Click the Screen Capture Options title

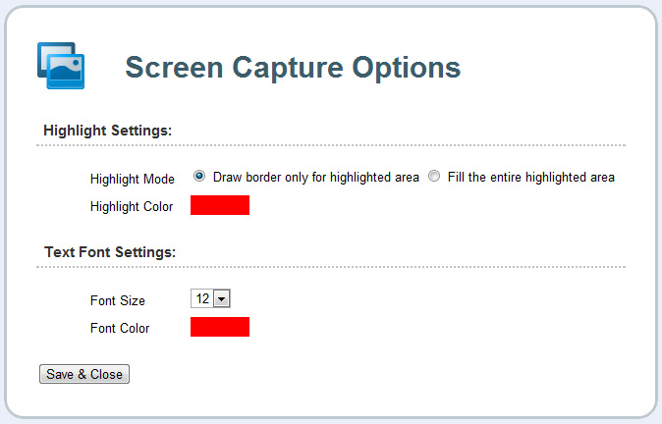pyautogui.click(x=293, y=67)
